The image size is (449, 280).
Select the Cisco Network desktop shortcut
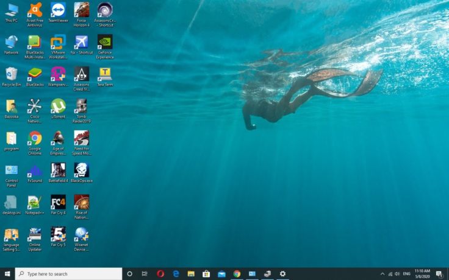pos(35,107)
